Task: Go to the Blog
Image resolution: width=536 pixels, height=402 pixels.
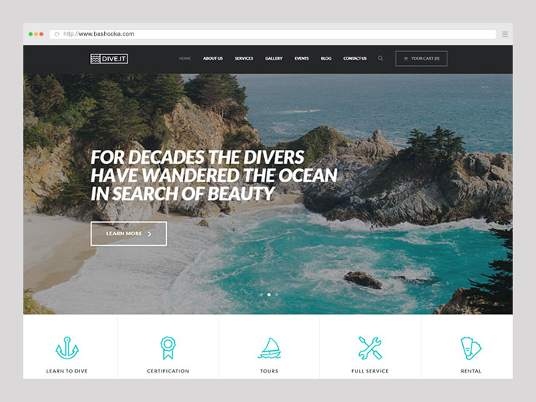Action: pyautogui.click(x=326, y=58)
